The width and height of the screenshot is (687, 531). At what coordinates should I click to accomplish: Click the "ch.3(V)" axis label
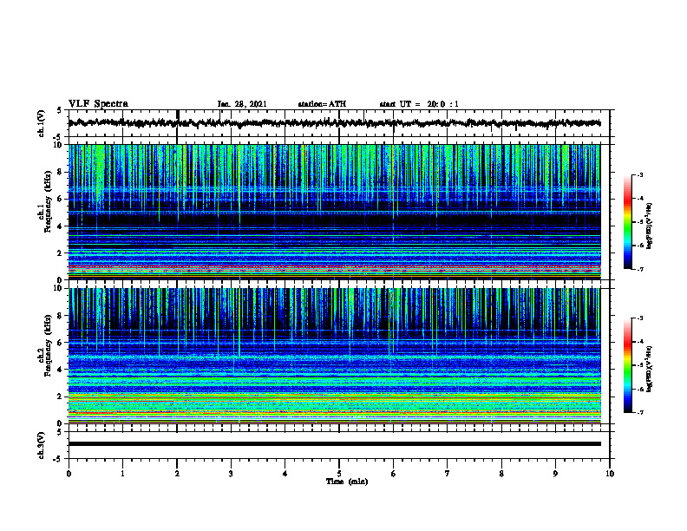pos(41,445)
